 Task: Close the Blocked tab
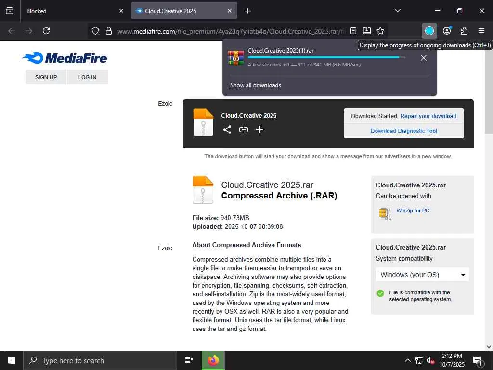pyautogui.click(x=121, y=11)
